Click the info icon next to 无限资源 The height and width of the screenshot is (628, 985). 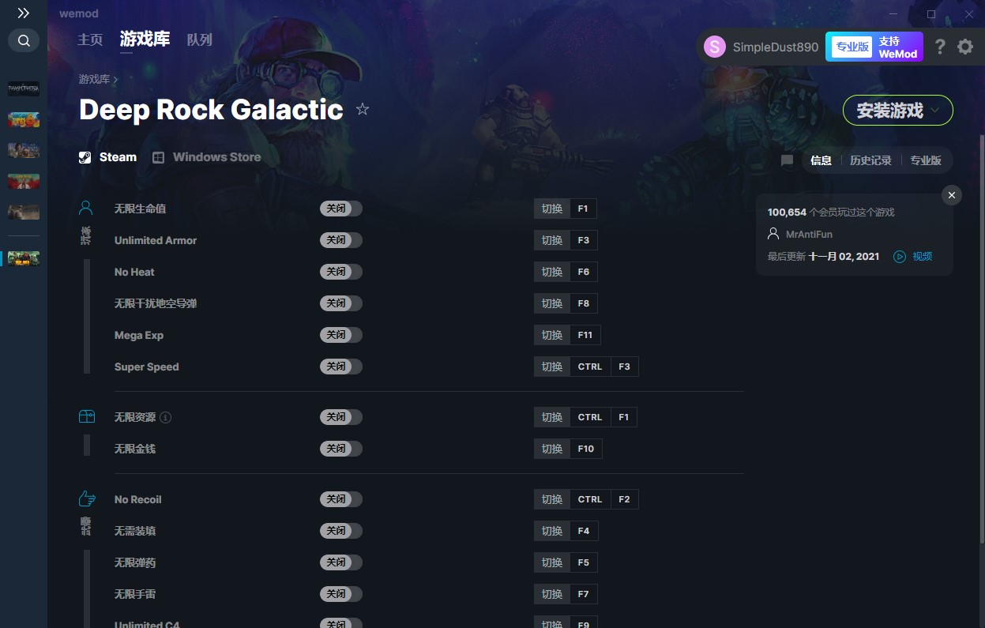(x=166, y=417)
